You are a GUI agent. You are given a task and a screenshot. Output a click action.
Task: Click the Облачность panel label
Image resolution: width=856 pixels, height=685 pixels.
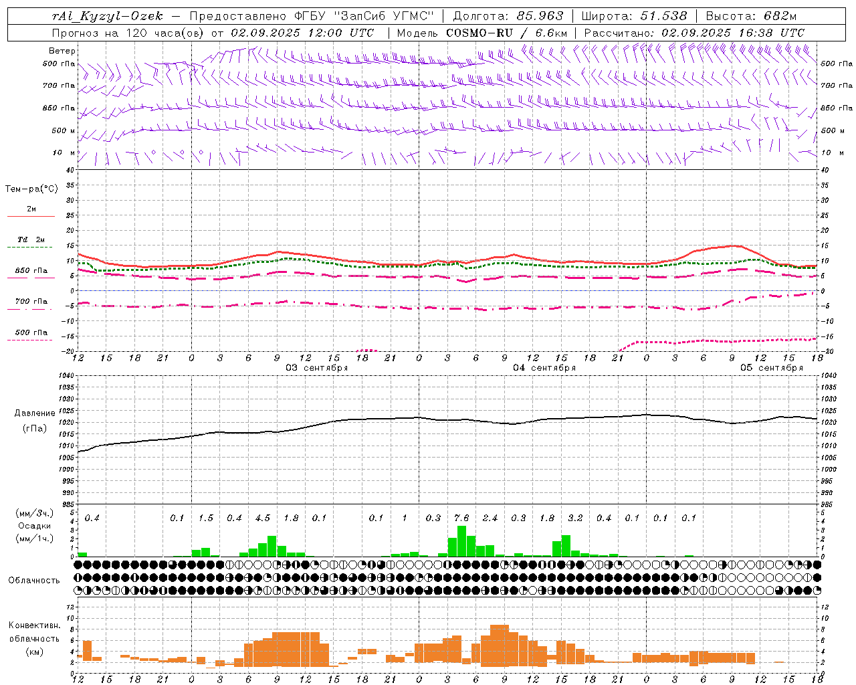point(34,581)
